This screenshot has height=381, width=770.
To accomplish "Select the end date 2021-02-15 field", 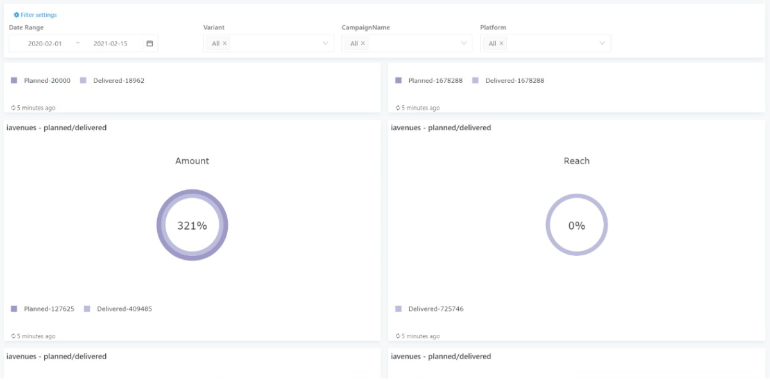I will click(x=110, y=44).
